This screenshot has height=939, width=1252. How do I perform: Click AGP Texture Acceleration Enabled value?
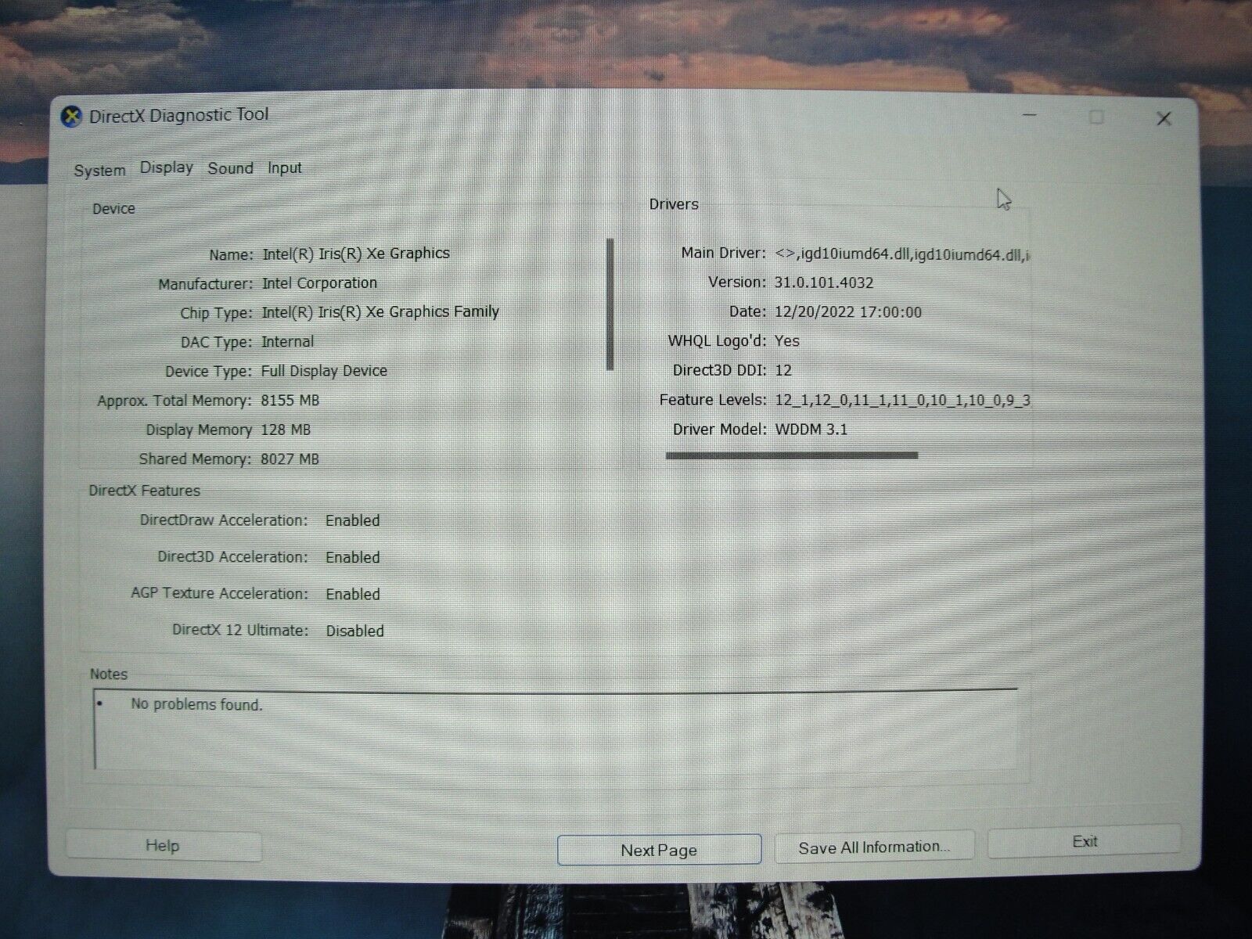click(353, 595)
